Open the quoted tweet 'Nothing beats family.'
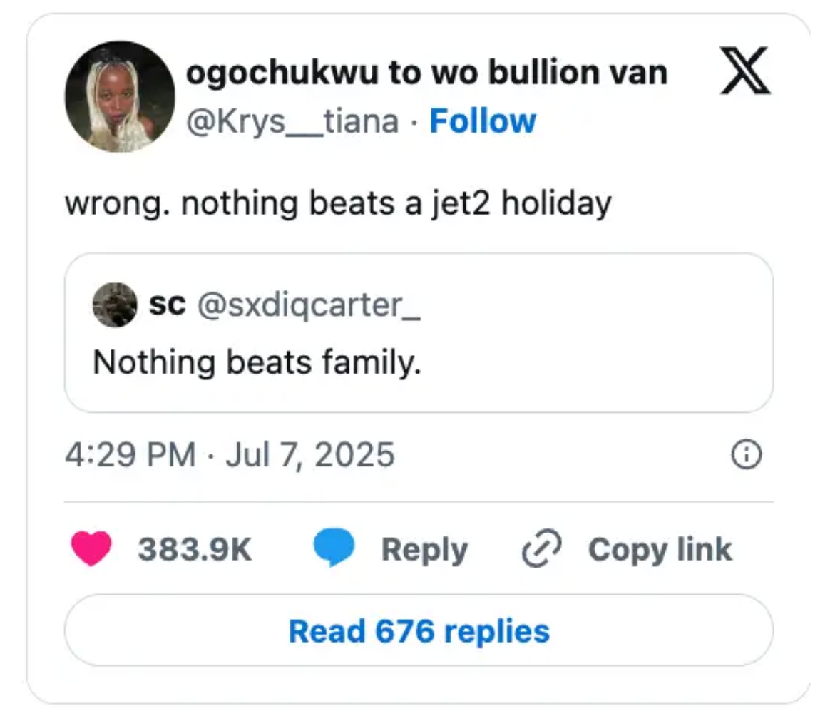The image size is (840, 726). click(x=419, y=332)
